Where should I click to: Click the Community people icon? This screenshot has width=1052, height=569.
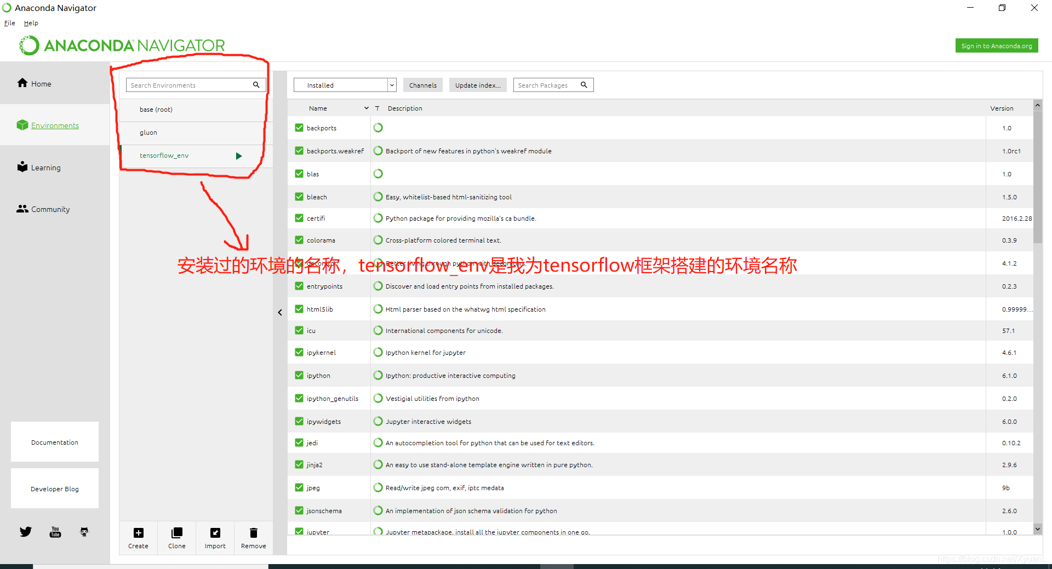click(x=22, y=209)
